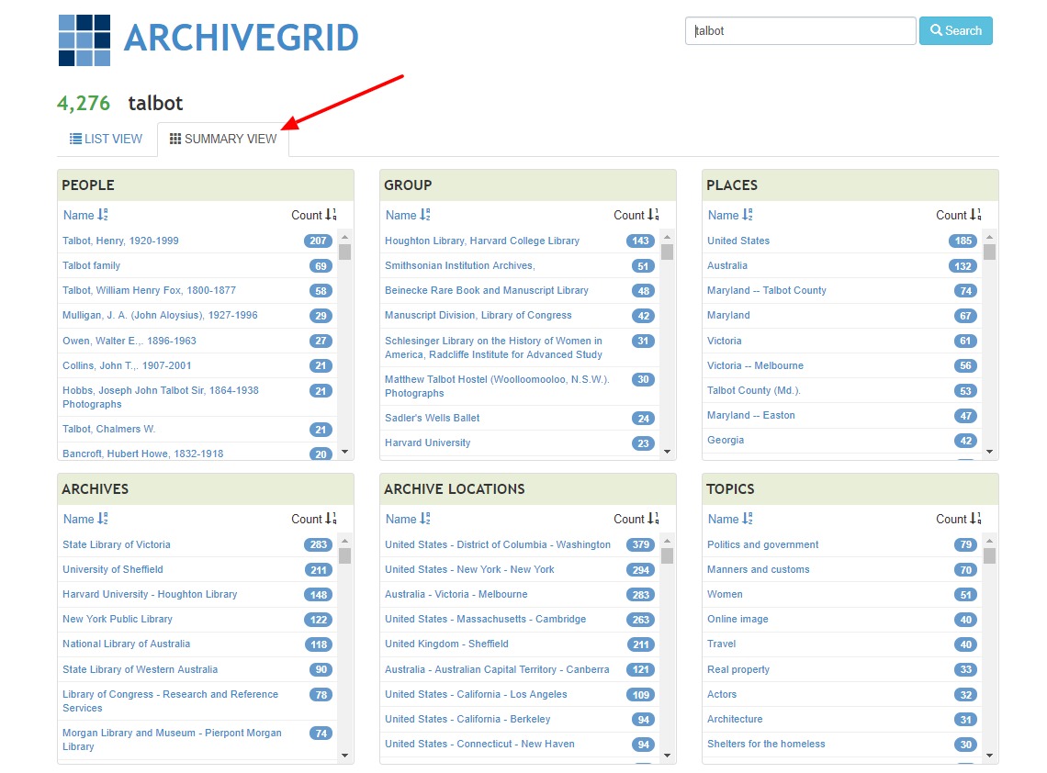This screenshot has width=1047, height=773.
Task: Sort Topics panel by Count
Action: (959, 519)
